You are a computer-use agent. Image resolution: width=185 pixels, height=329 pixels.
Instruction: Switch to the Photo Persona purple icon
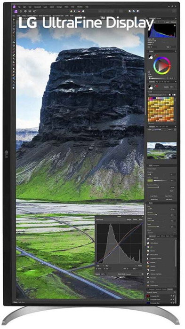pyautogui.click(x=16, y=11)
